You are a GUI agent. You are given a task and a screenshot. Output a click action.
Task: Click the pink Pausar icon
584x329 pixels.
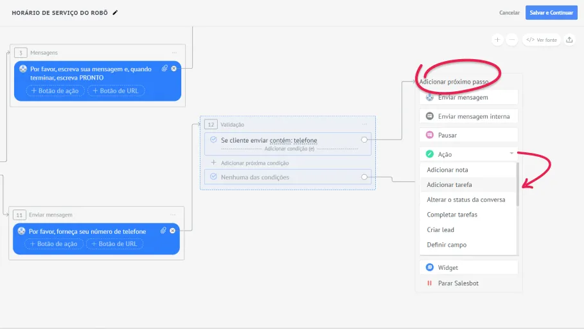click(430, 135)
